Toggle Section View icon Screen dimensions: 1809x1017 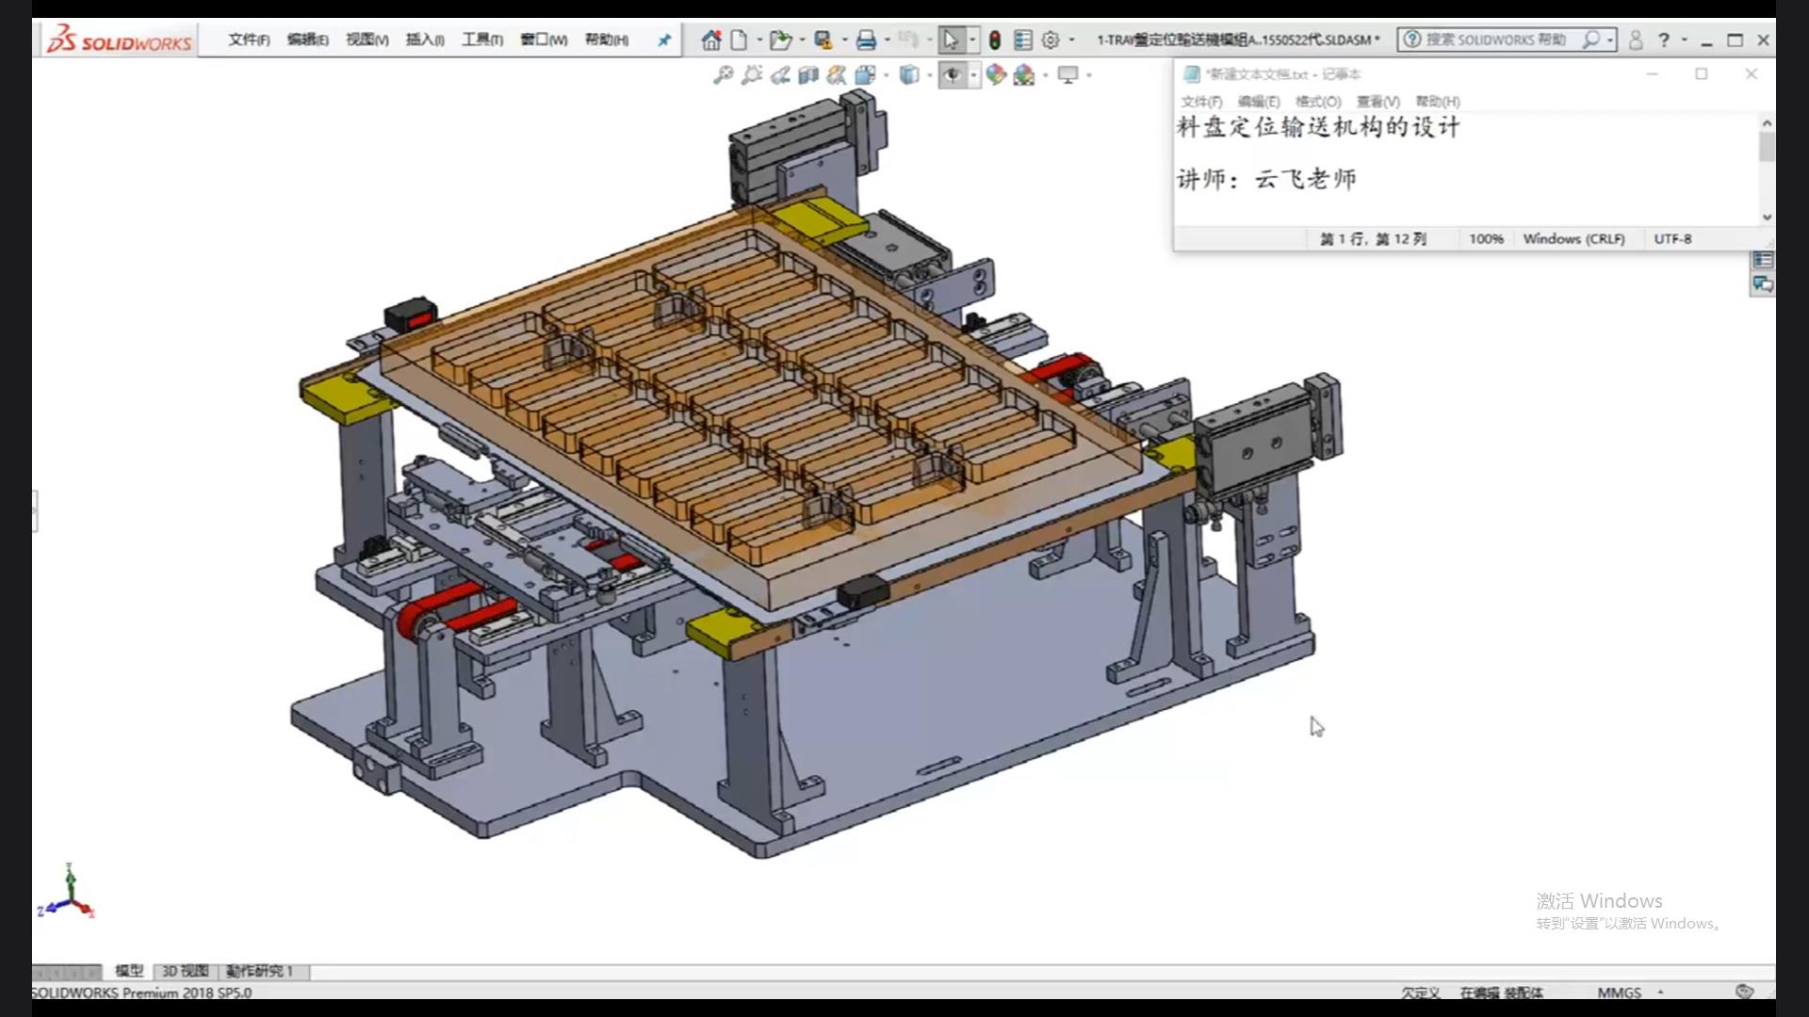click(807, 74)
